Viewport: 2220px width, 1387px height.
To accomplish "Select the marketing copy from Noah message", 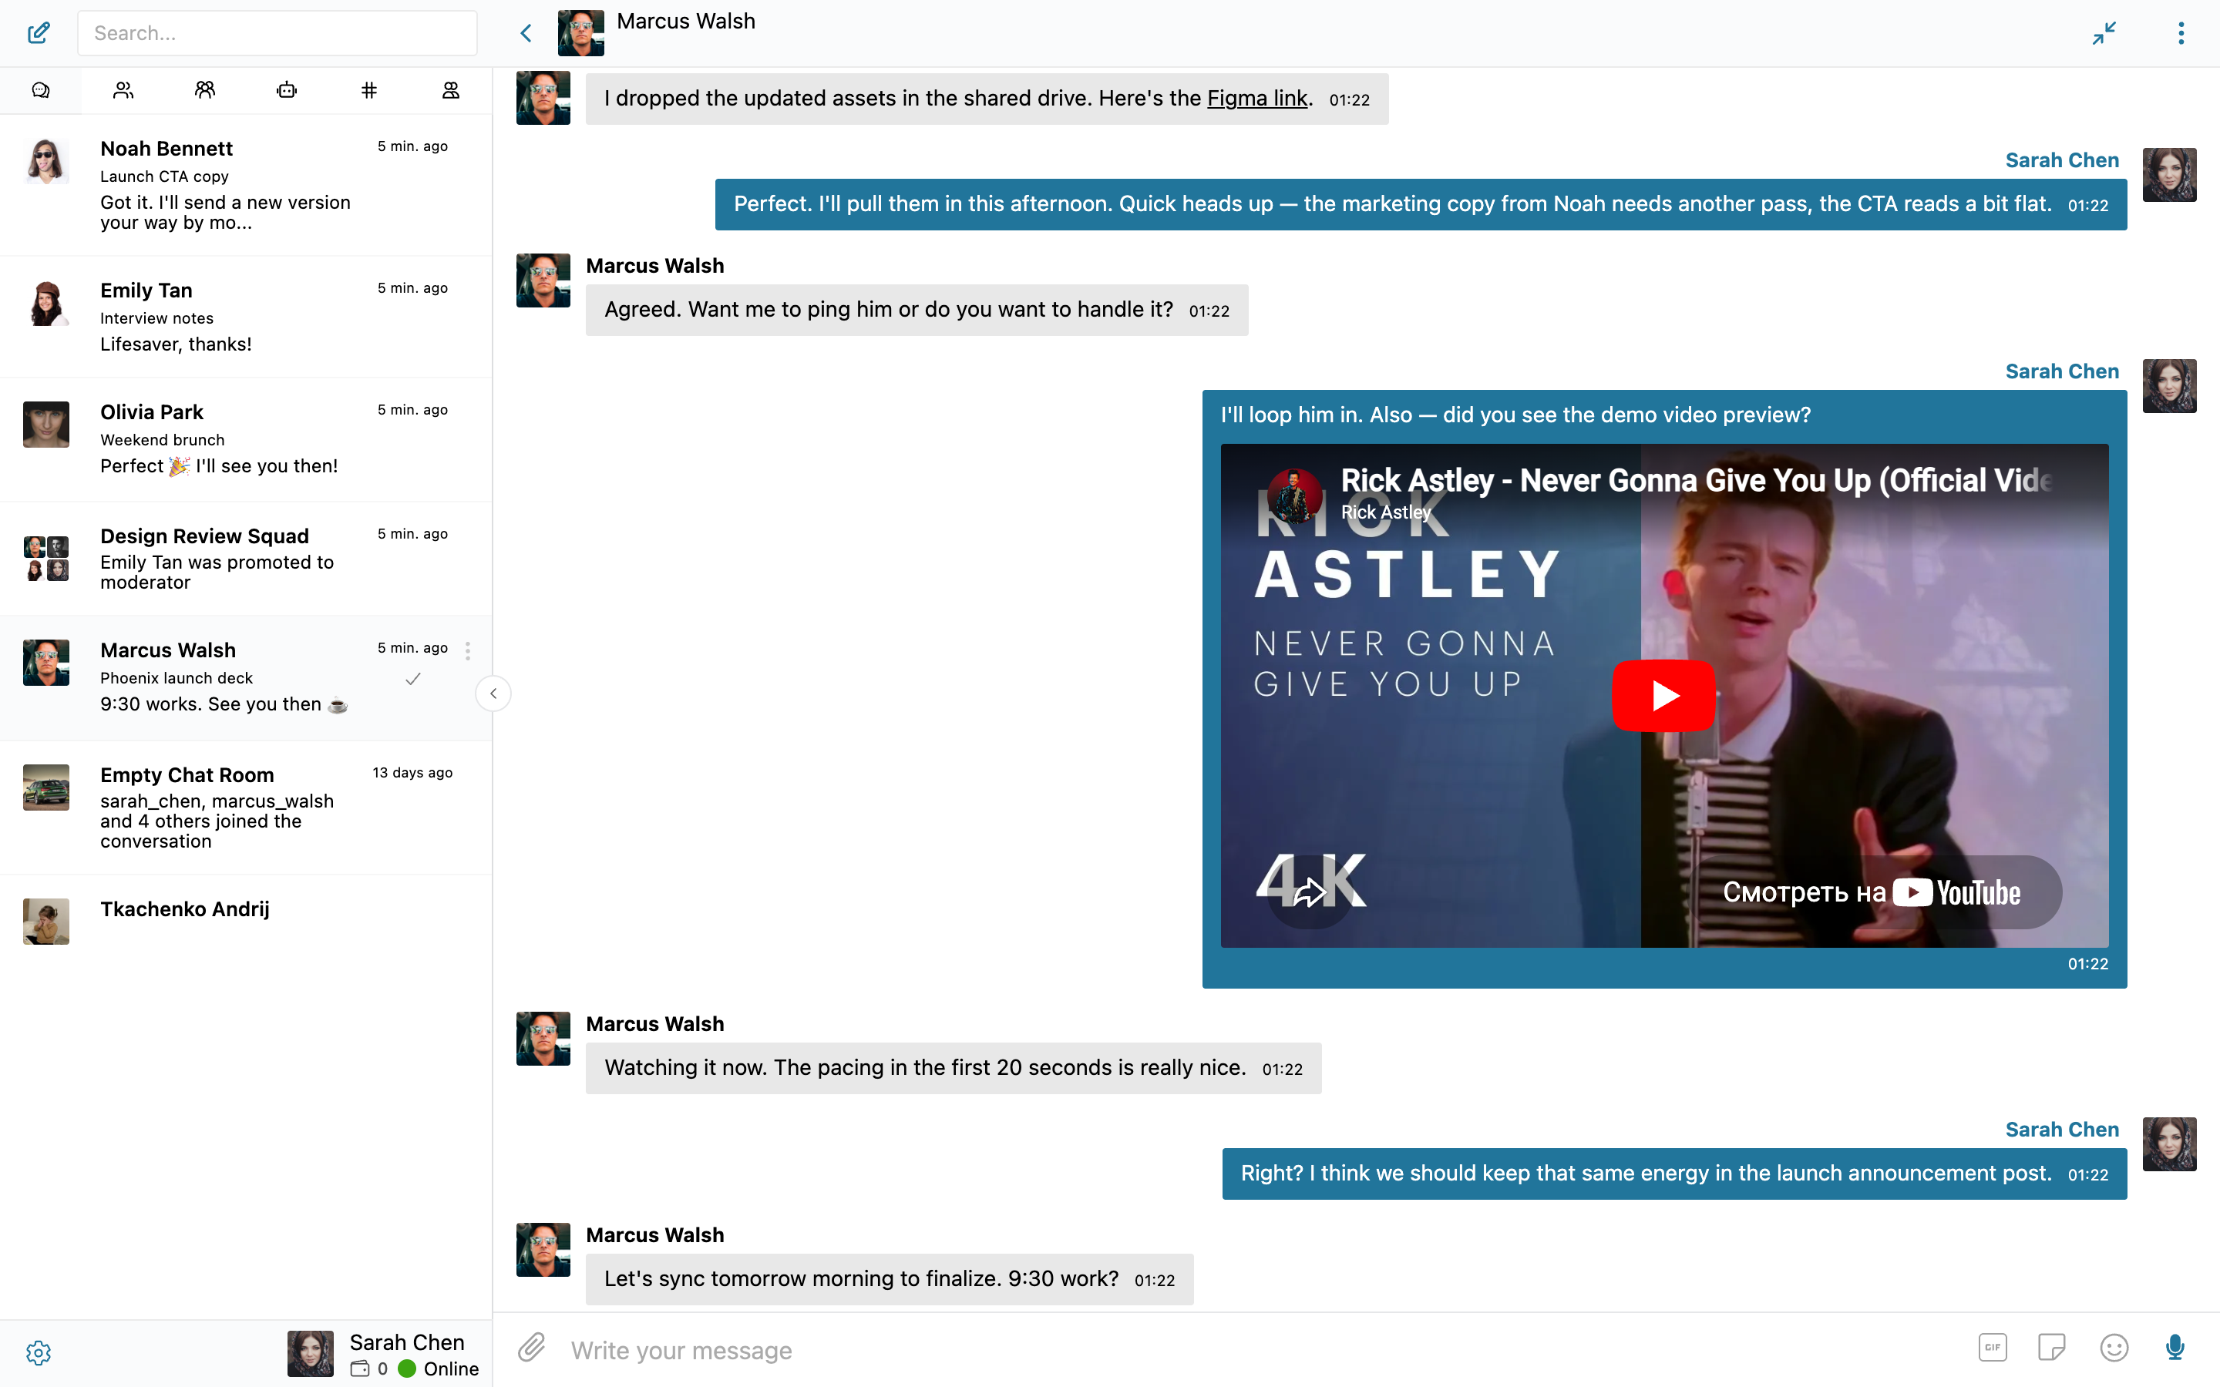I will [x=1420, y=203].
